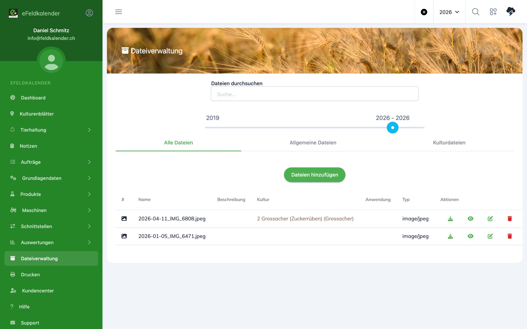The height and width of the screenshot is (329, 527).
Task: Open the Grossacher (Zuckerrüben) culture link
Action: coord(305,219)
